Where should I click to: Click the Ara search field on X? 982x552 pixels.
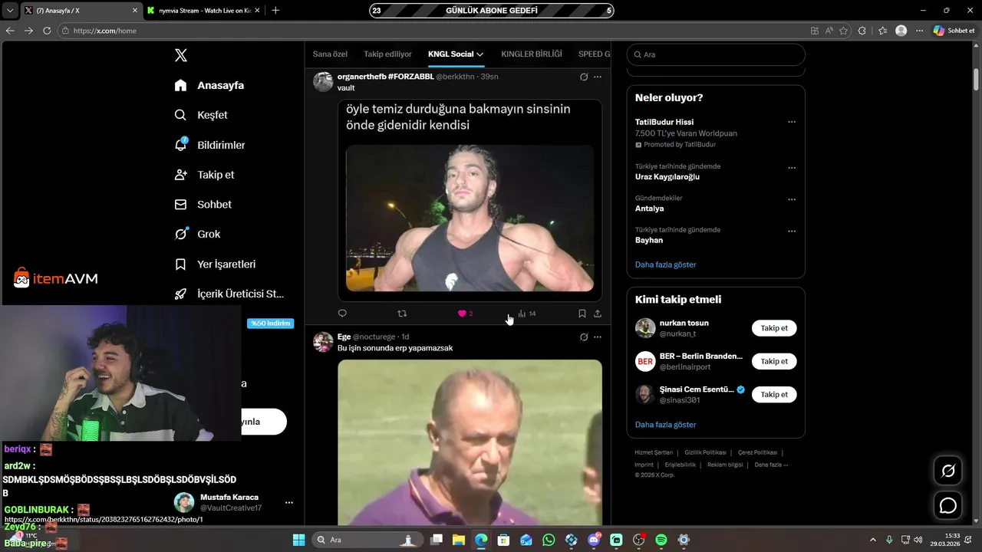coord(716,54)
